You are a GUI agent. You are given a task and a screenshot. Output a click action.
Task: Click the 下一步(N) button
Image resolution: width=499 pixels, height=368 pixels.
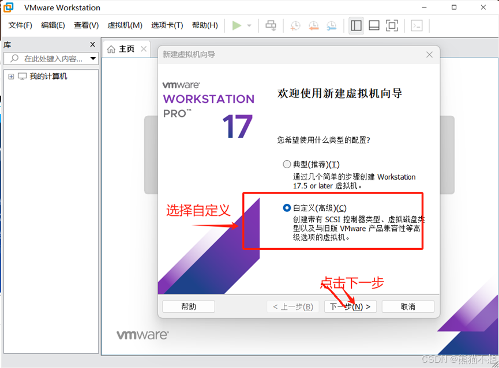coord(350,306)
